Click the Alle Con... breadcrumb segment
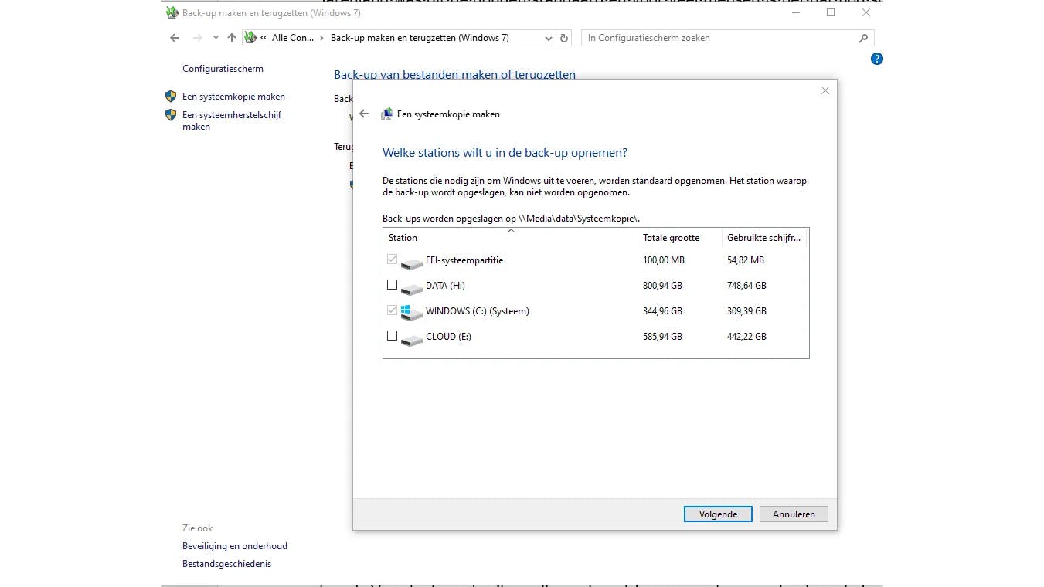Viewport: 1044px width, 587px height. [293, 38]
